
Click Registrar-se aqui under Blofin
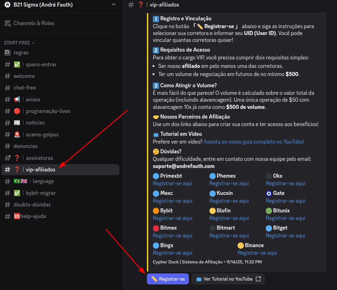(229, 218)
